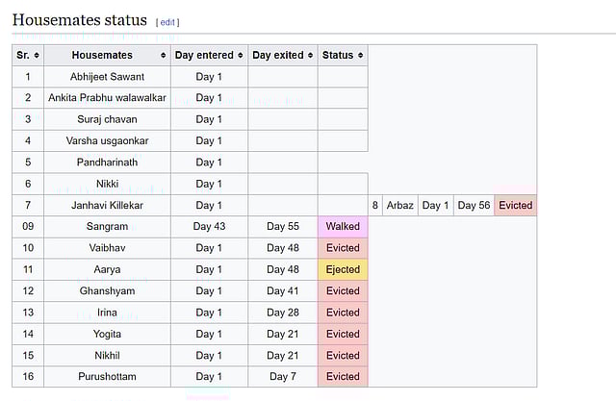This screenshot has width=616, height=401.
Task: Sort by Status column sort arrows
Action: coord(360,56)
